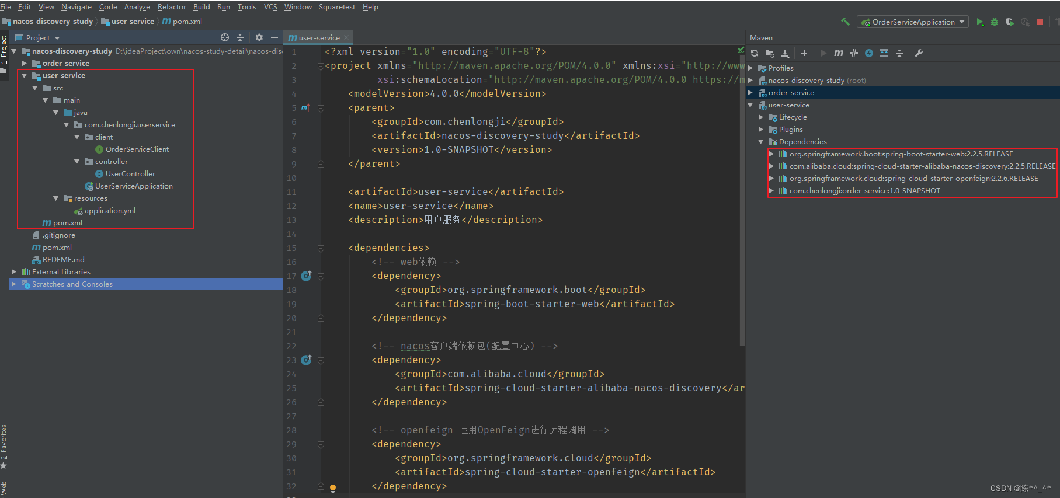1060x498 pixels.
Task: Collapse the controller package in Project tree
Action: point(77,161)
